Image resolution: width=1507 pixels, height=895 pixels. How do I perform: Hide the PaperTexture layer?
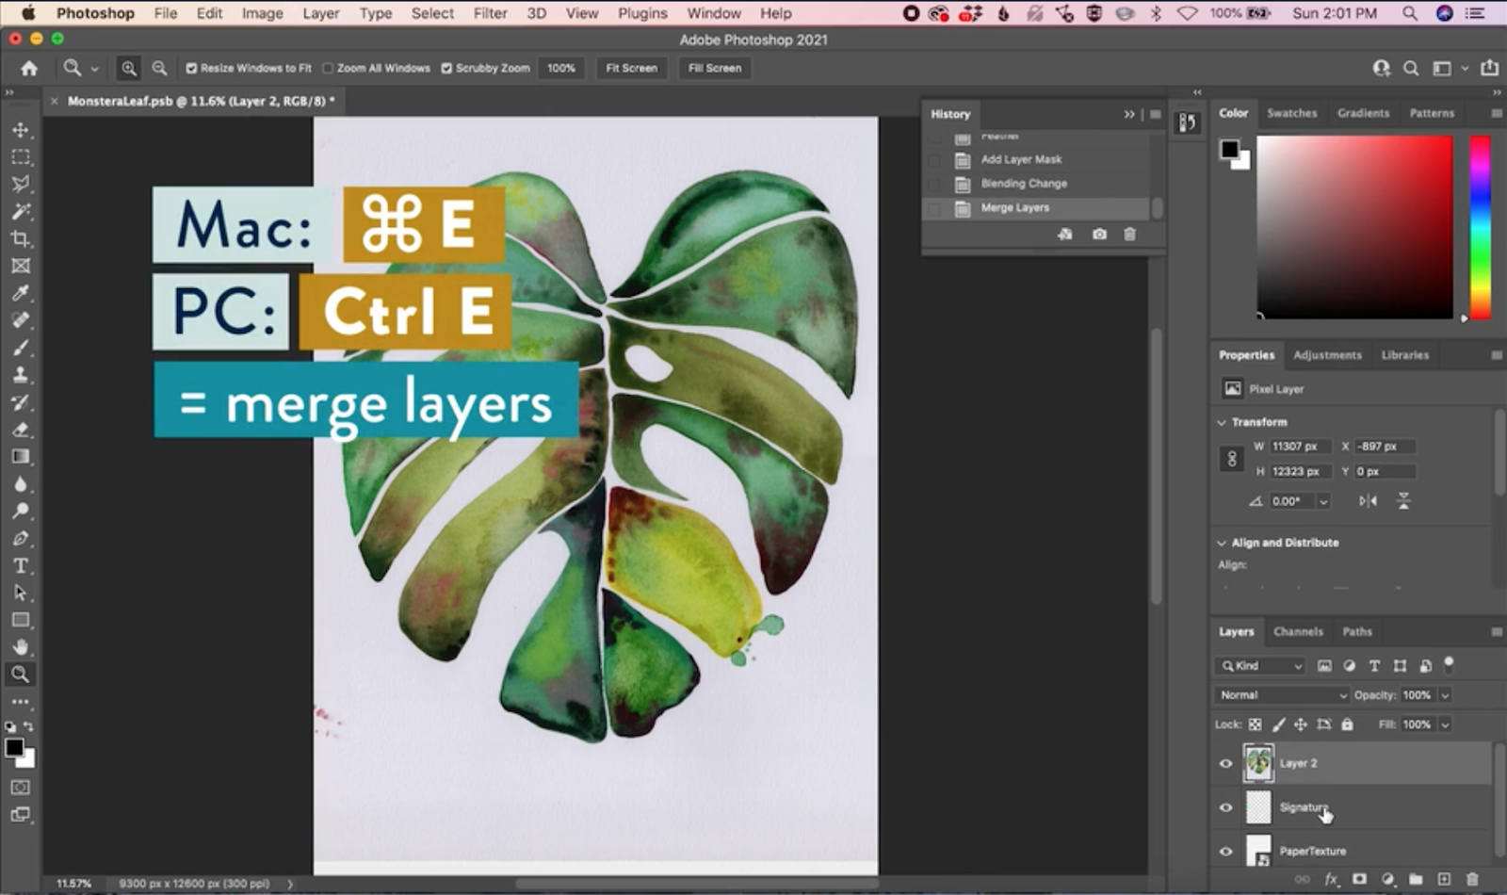click(1226, 851)
